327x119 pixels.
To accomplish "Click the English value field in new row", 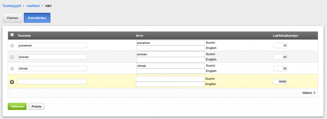I will point(170,84).
